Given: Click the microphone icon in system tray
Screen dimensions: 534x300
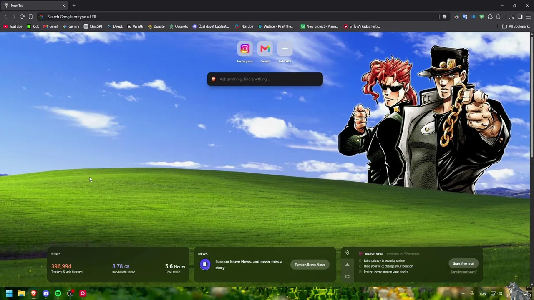Looking at the screenshot, I should 472,293.
